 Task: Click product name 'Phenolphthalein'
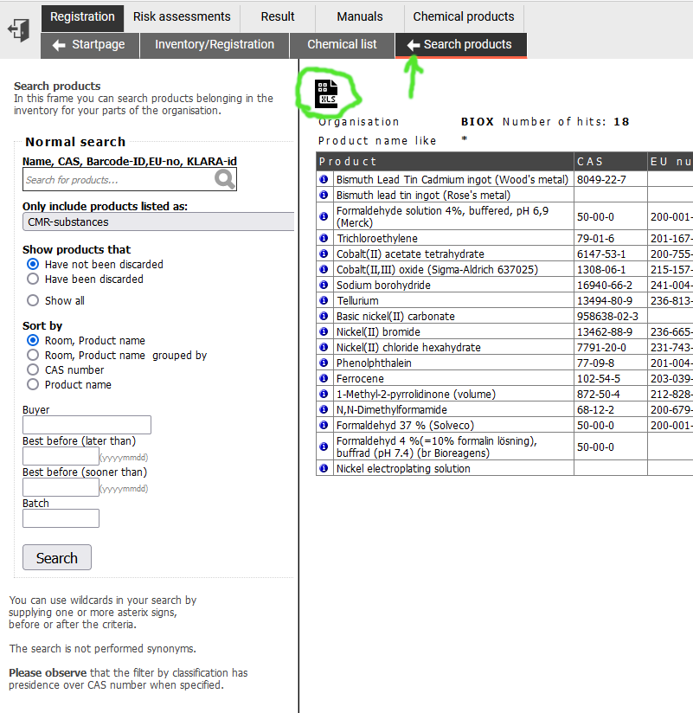click(x=374, y=363)
